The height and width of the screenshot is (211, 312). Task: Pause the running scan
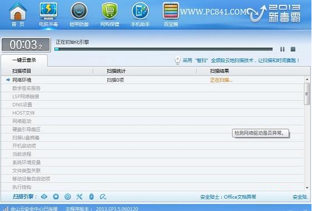[x=282, y=49]
